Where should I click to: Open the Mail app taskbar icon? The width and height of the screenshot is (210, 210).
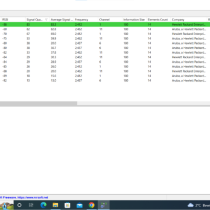79,205
